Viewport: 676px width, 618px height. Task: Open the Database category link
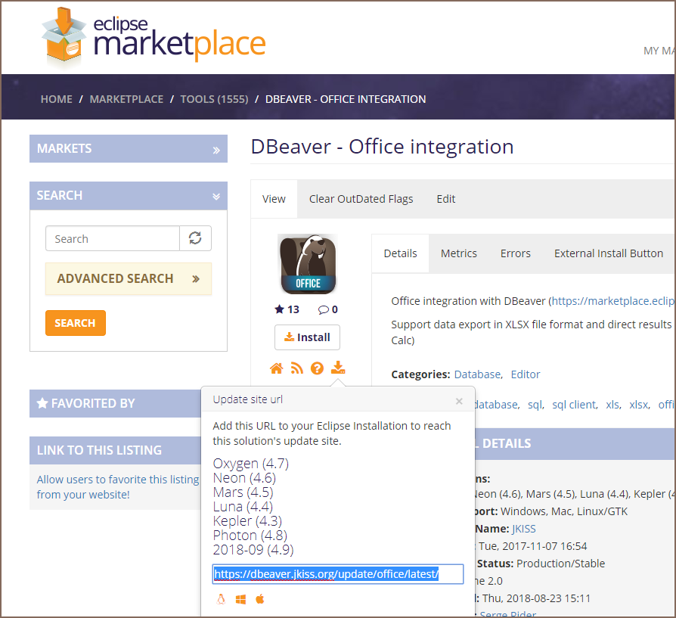476,374
